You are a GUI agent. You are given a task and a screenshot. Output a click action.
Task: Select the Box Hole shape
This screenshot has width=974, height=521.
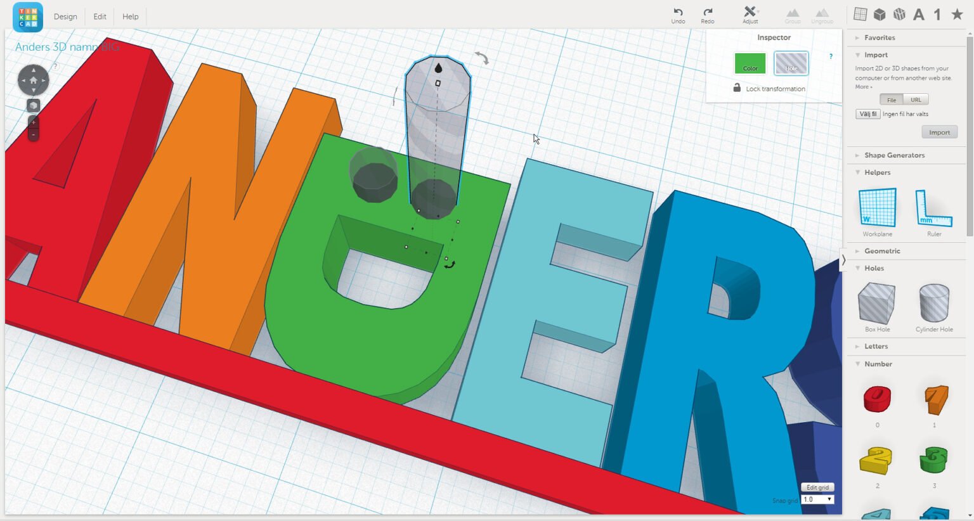[x=877, y=304]
